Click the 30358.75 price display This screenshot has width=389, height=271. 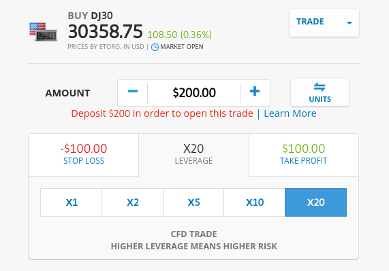[105, 32]
